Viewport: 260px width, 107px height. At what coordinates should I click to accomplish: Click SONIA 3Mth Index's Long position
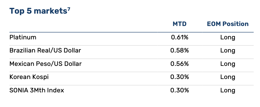[x=228, y=90]
